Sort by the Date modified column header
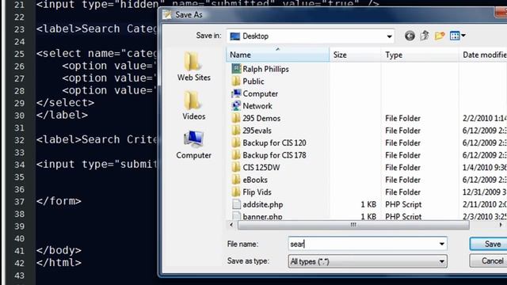The height and width of the screenshot is (285, 507). coord(483,55)
